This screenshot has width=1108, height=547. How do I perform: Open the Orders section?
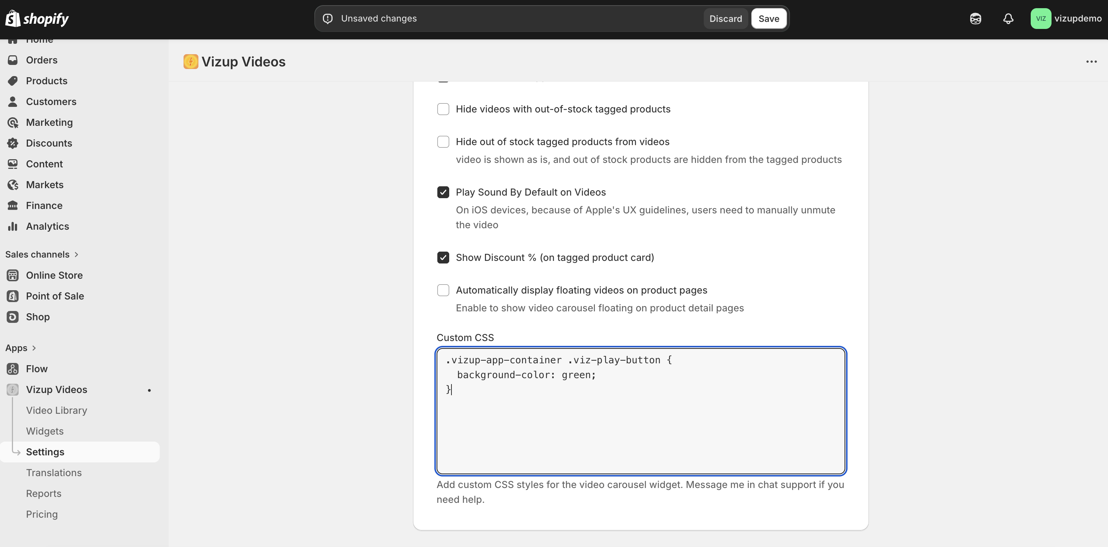42,60
